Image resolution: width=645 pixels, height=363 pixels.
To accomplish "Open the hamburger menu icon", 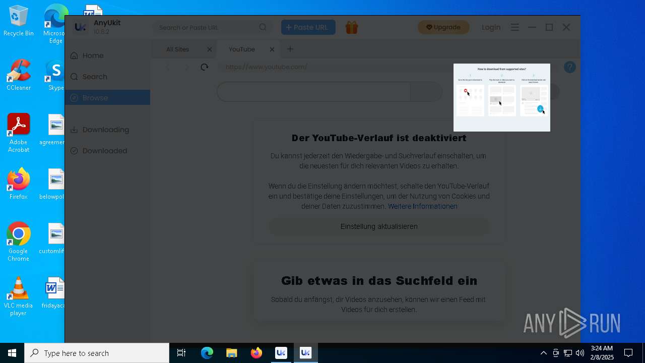I will (514, 27).
